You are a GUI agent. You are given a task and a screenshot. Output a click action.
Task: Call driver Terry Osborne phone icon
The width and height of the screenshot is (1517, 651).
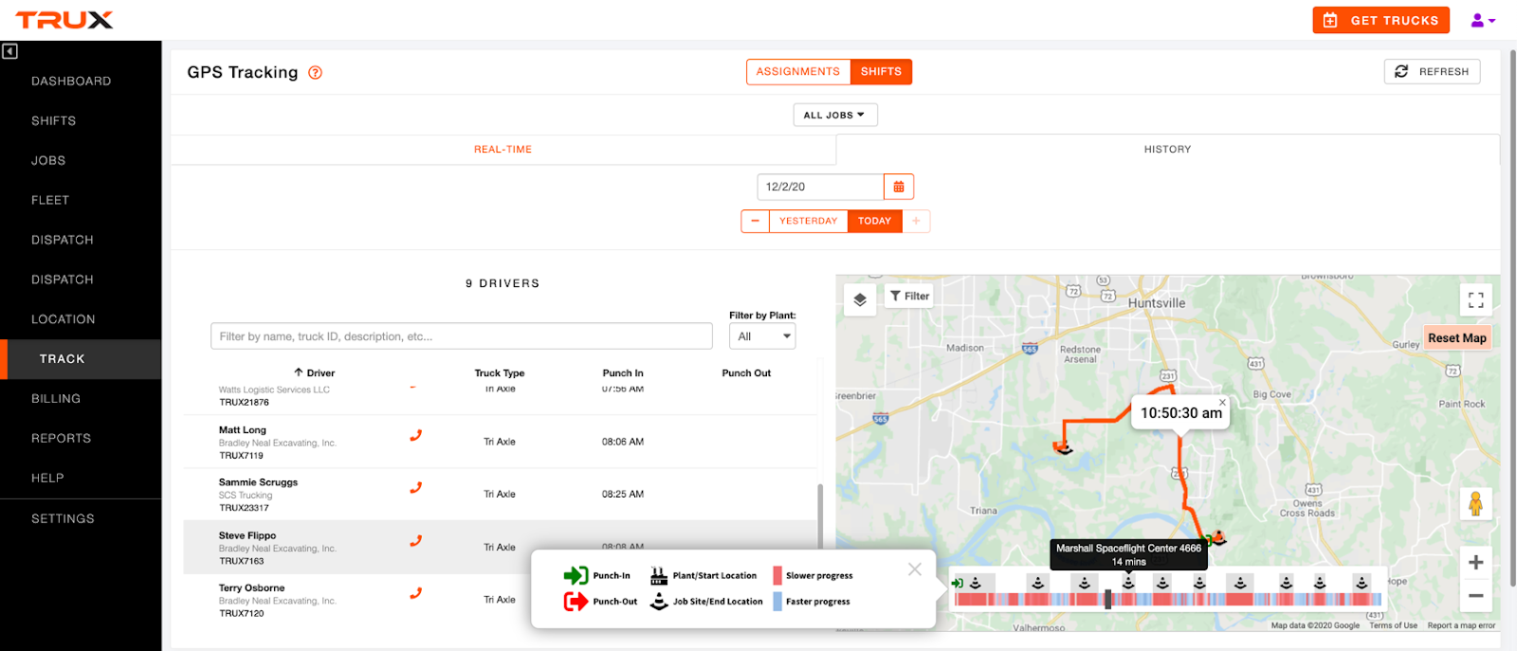pos(415,593)
